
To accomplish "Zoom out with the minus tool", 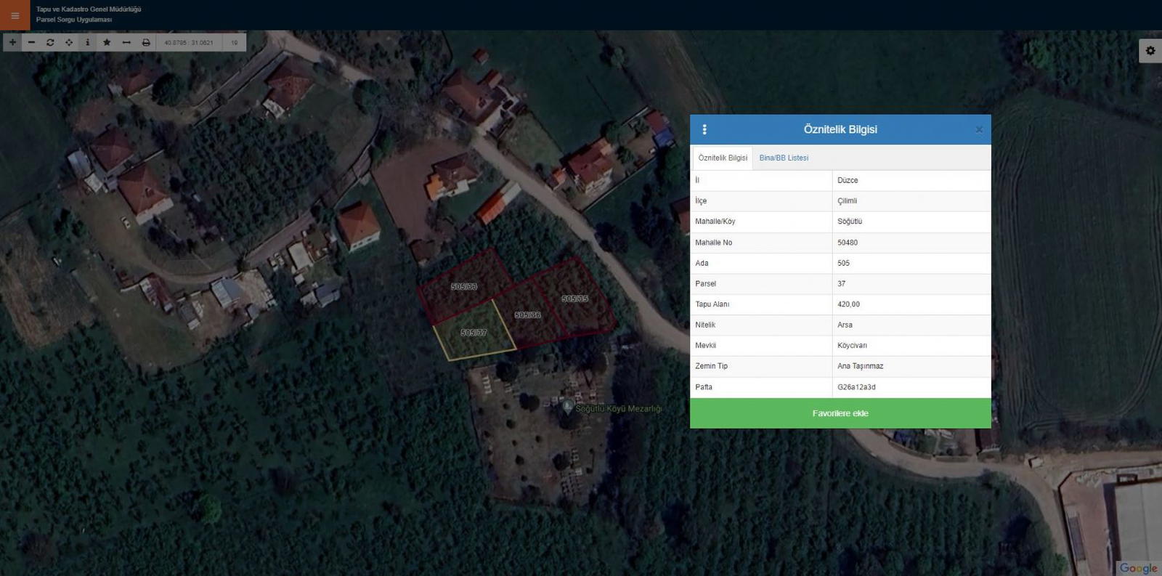I will (31, 42).
